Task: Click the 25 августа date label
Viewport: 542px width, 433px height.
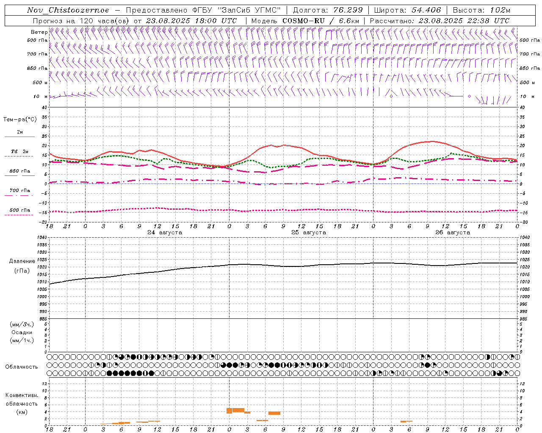Action: tap(309, 233)
